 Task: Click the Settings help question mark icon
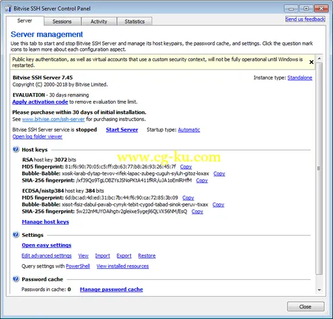point(16,235)
